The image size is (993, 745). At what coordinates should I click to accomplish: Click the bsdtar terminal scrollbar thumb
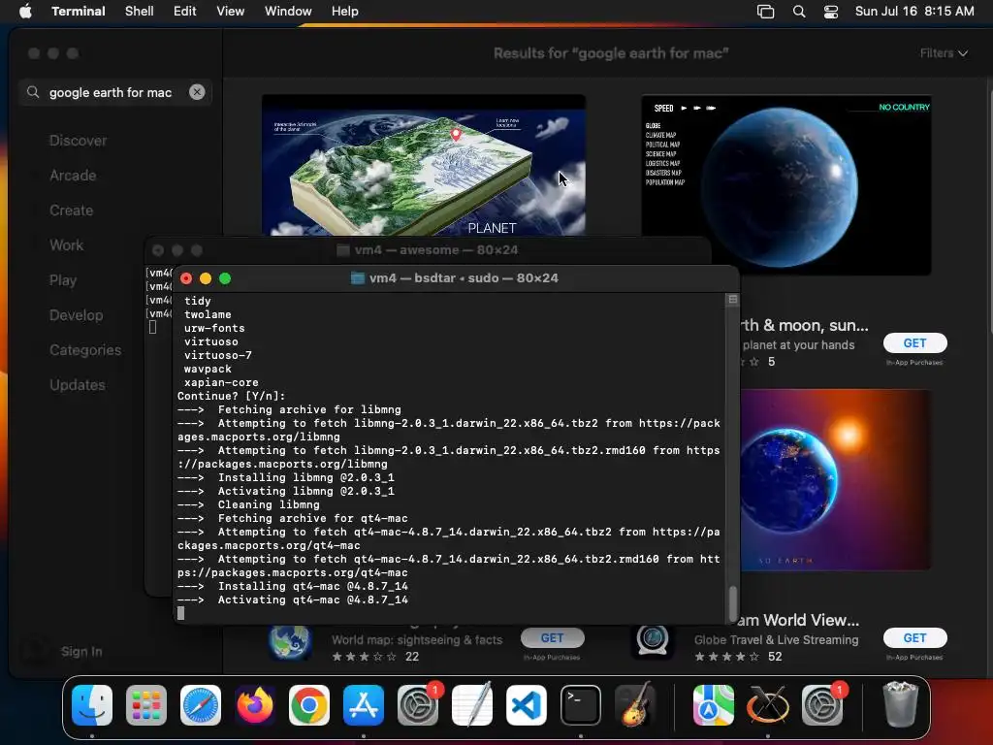(733, 603)
